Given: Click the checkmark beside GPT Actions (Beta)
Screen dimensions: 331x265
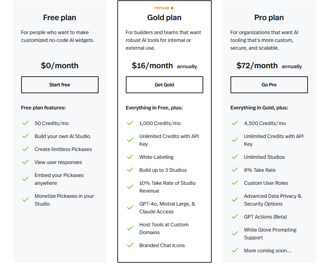Looking at the screenshot, I should tap(235, 217).
